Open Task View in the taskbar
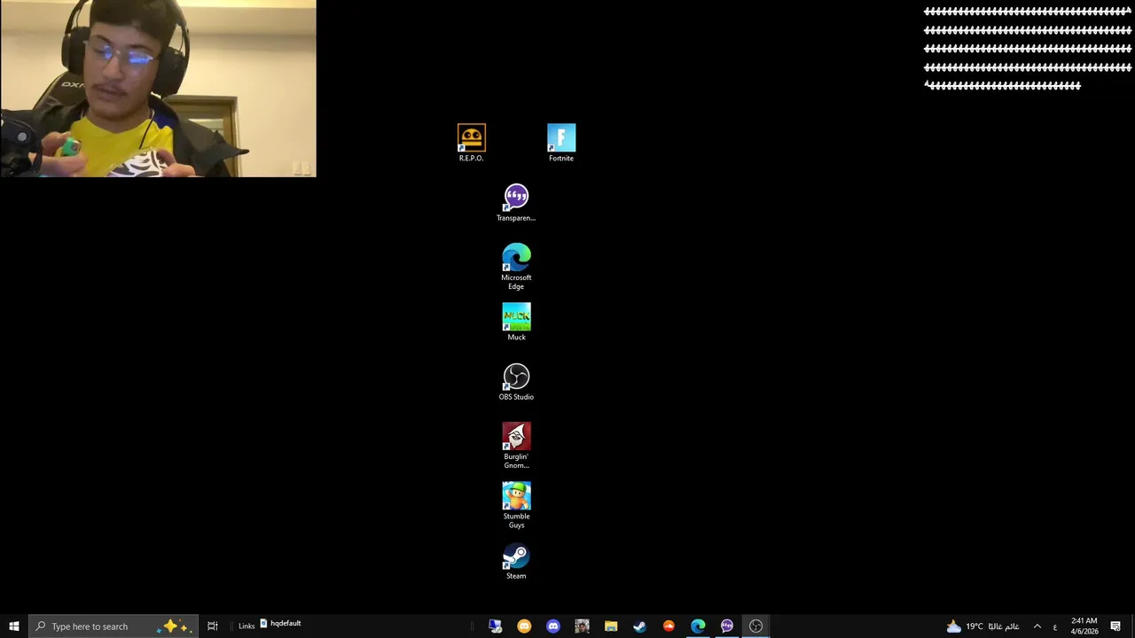 [213, 626]
